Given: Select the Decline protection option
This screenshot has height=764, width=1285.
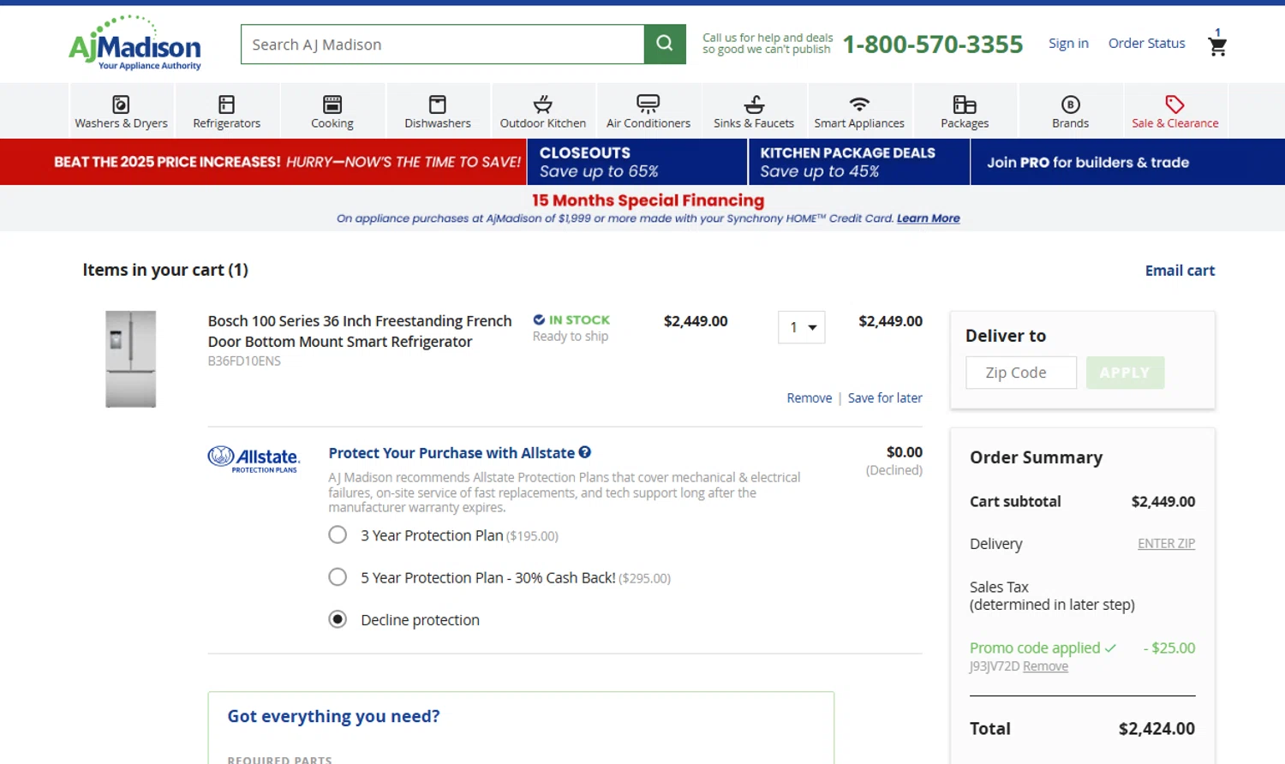Looking at the screenshot, I should pos(338,619).
